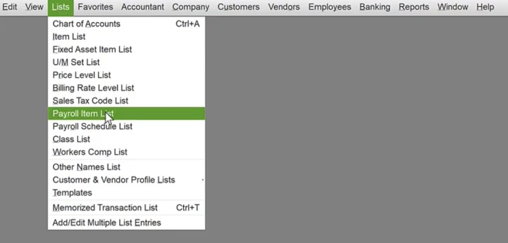Open the Accountant menu
Image resolution: width=508 pixels, height=243 pixels.
(x=143, y=7)
